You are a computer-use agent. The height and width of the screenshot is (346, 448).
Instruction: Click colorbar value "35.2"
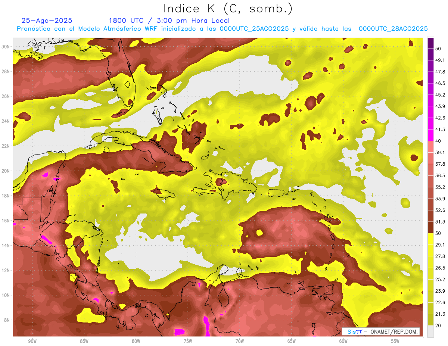pos(440,187)
